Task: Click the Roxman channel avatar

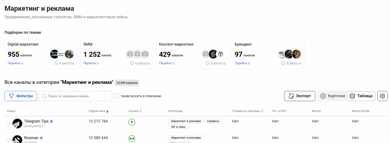Action: tap(17, 139)
